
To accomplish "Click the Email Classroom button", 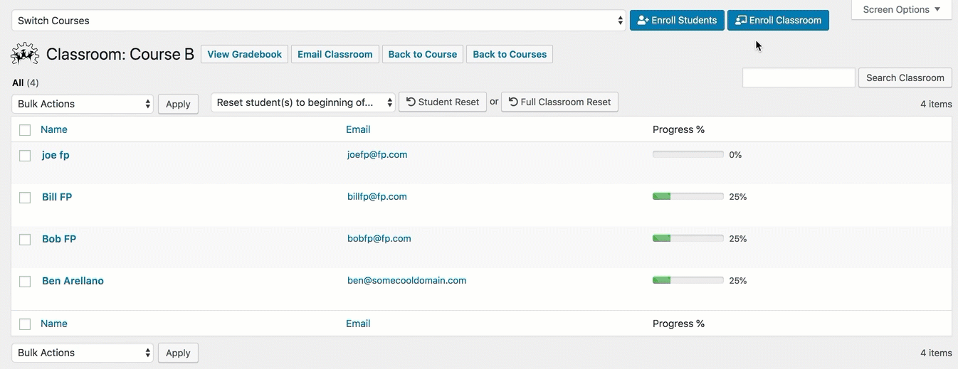I will (335, 54).
